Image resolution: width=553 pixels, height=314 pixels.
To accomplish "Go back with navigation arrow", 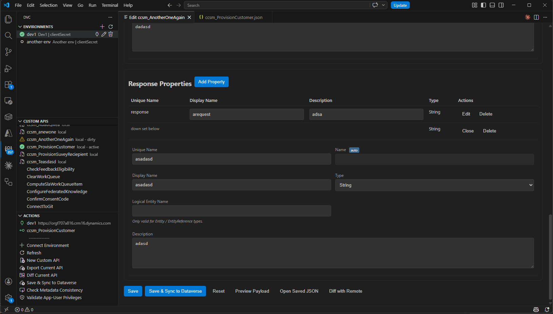I will click(170, 5).
